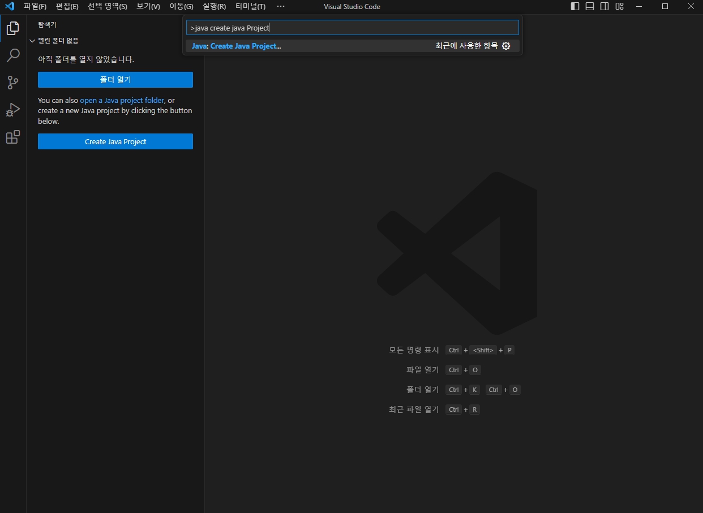This screenshot has width=703, height=513.
Task: Toggle primary side bar layout icon
Action: (575, 7)
